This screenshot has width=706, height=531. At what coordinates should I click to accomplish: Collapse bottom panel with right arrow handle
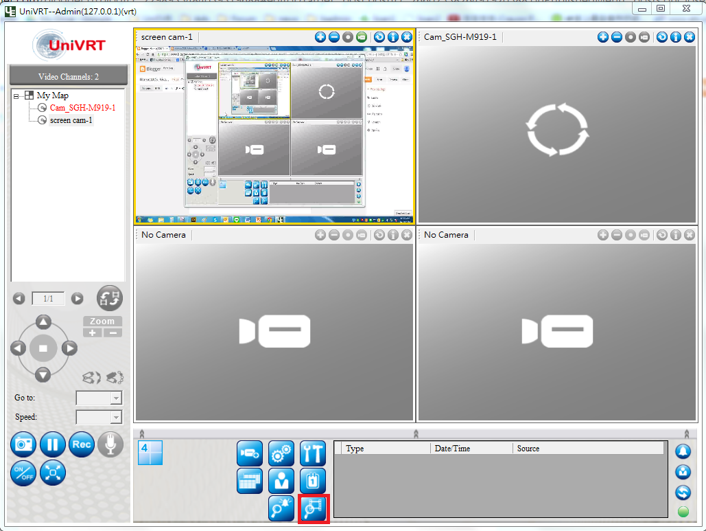[686, 433]
